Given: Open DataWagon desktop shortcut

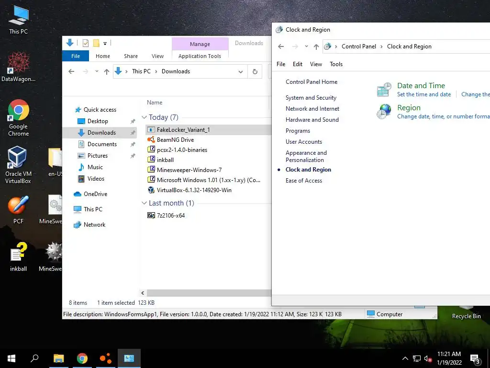Looking at the screenshot, I should 19,67.
